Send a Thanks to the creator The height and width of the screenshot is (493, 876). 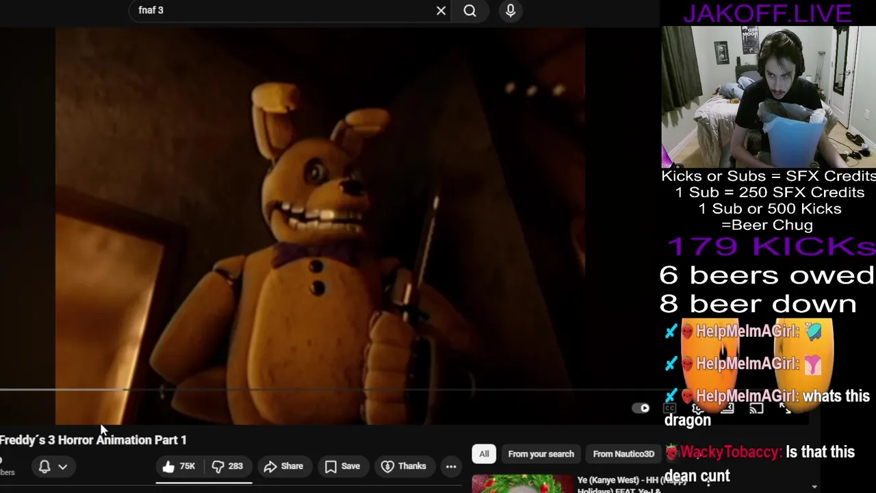[x=404, y=466]
